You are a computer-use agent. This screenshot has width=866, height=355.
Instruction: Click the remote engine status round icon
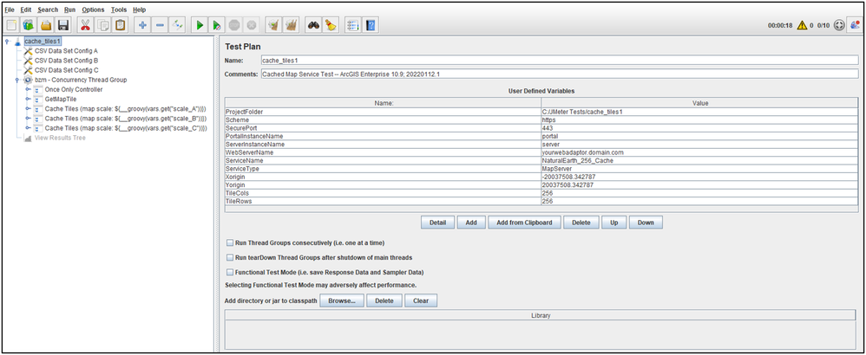839,25
